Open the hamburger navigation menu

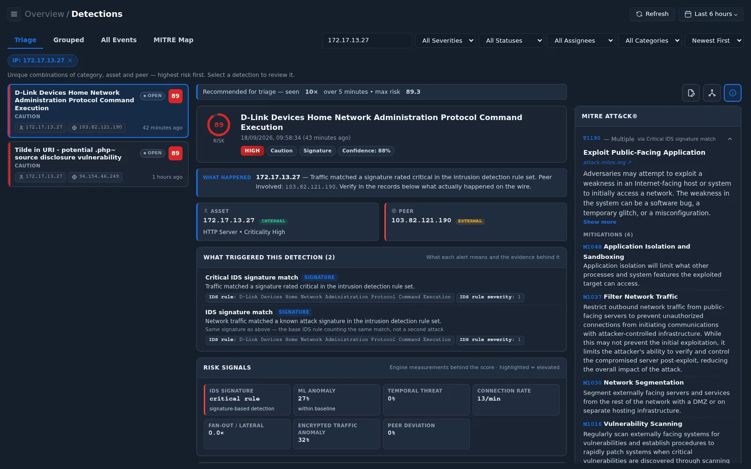pyautogui.click(x=14, y=14)
